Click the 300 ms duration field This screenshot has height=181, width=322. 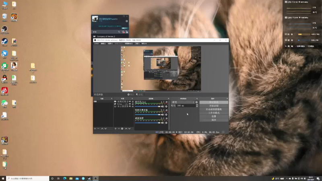pyautogui.click(x=186, y=106)
